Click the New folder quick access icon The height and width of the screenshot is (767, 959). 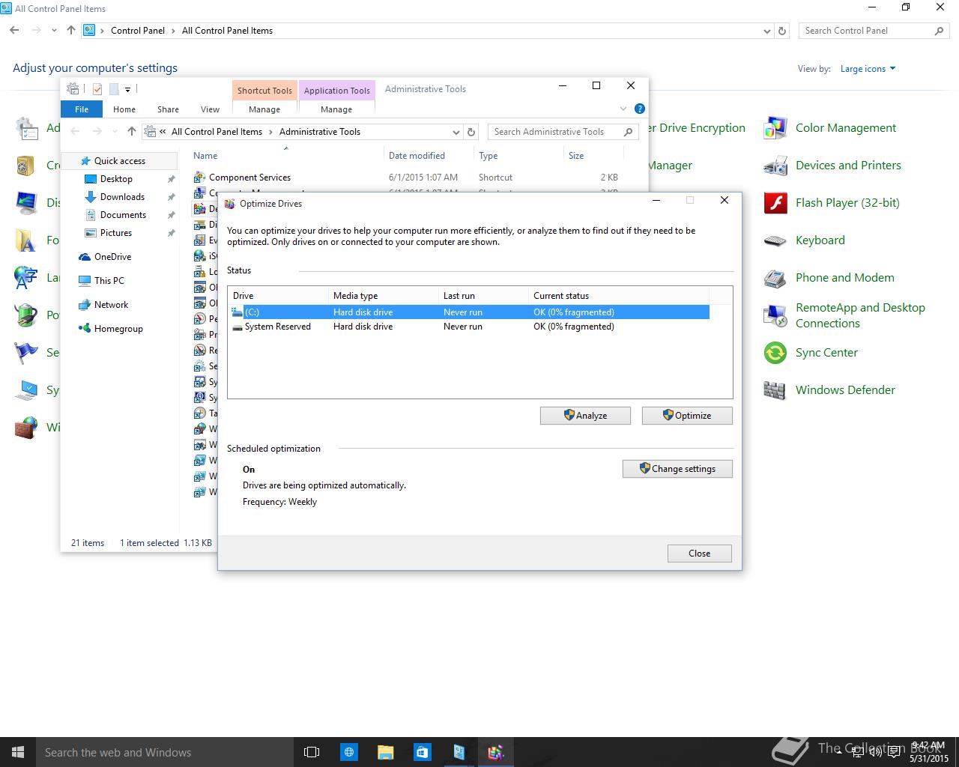tap(114, 89)
